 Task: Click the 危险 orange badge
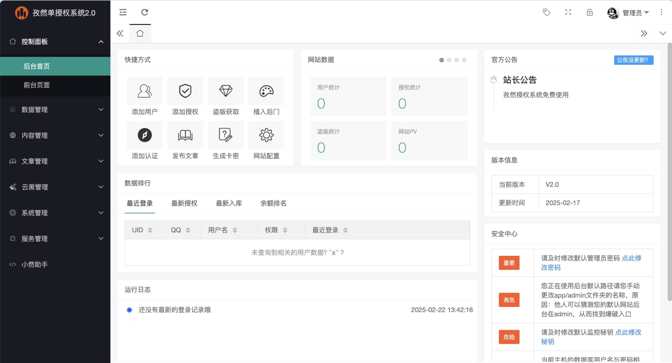click(x=509, y=337)
